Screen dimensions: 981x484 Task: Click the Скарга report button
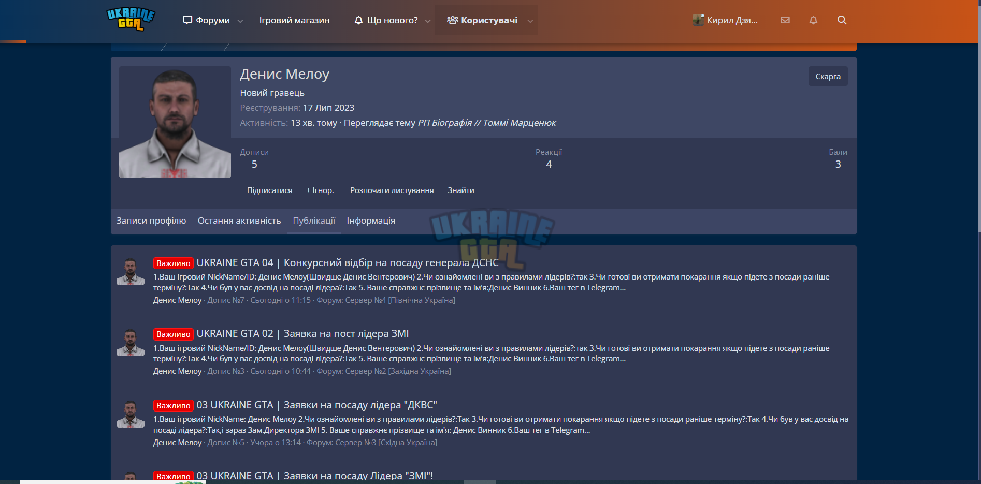point(828,76)
